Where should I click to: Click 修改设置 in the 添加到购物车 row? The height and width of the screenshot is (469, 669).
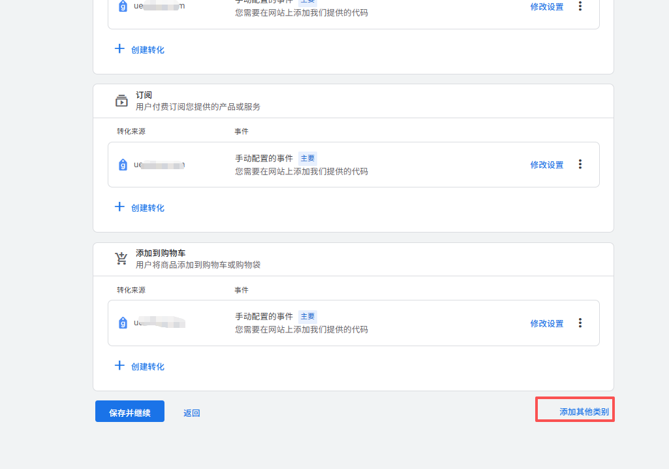[546, 323]
